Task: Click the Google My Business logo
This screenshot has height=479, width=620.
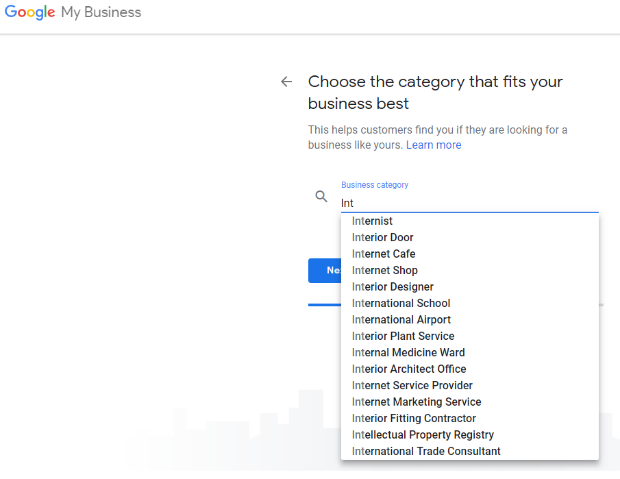Action: point(73,13)
